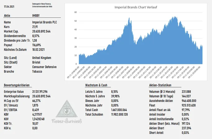212x139 pixels.
Task: Select the EV / EBITDA value '8,439'
Action: [36, 110]
